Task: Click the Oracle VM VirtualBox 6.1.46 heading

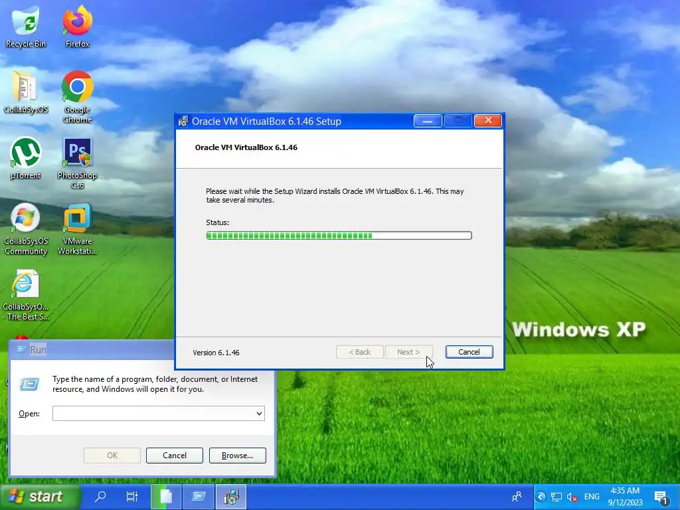Action: pos(246,147)
